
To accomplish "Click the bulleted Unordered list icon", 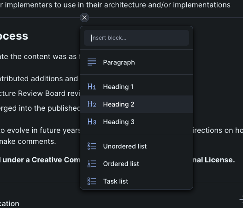I will [x=92, y=146].
